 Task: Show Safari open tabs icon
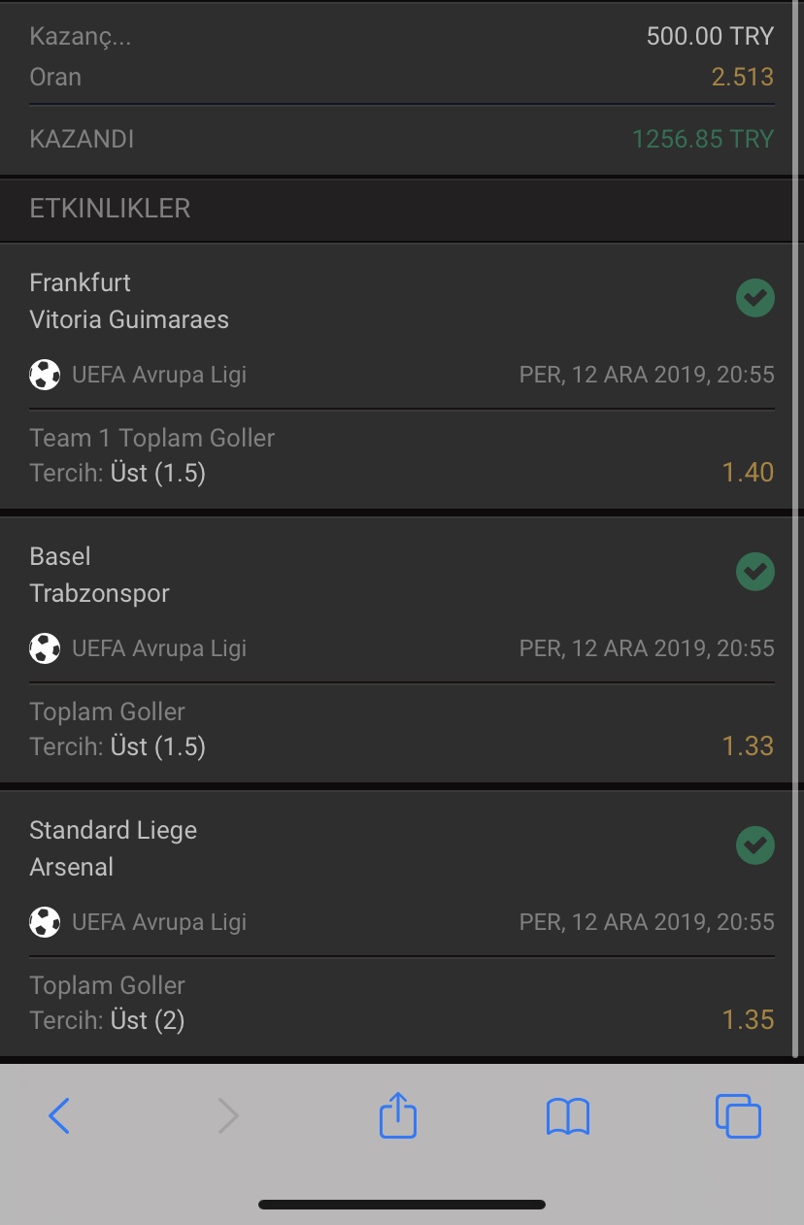[x=738, y=1116]
